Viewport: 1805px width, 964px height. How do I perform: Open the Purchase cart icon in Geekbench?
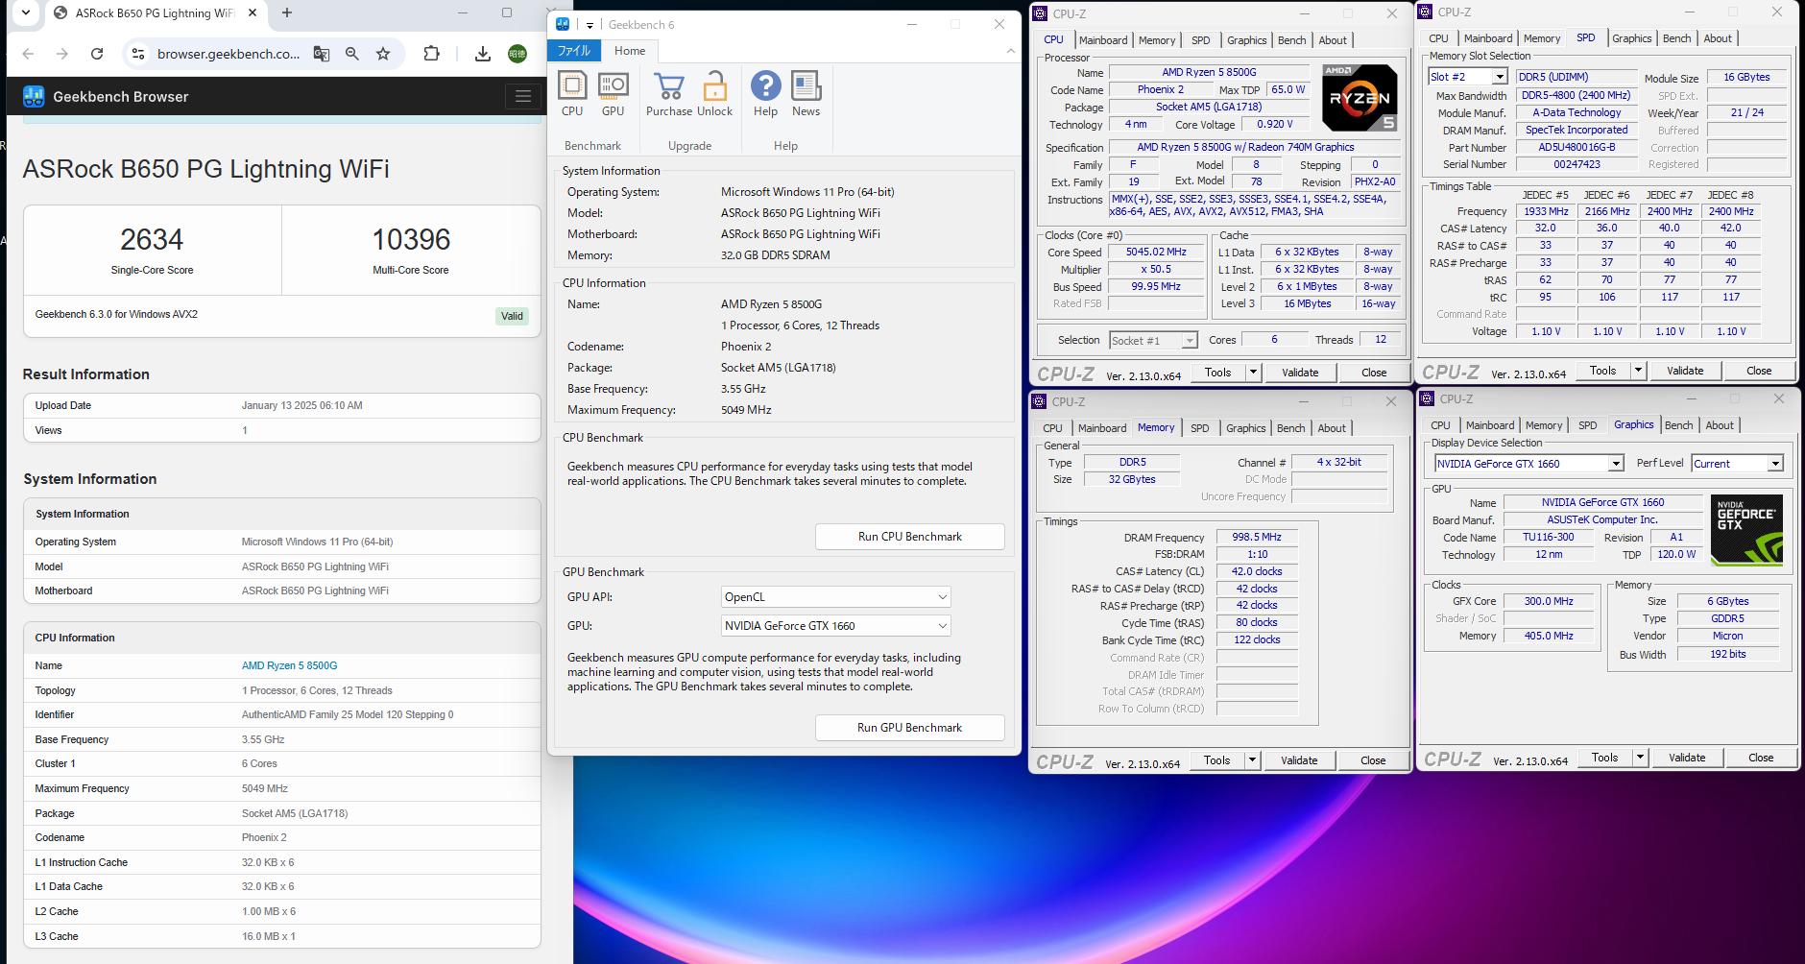[669, 94]
